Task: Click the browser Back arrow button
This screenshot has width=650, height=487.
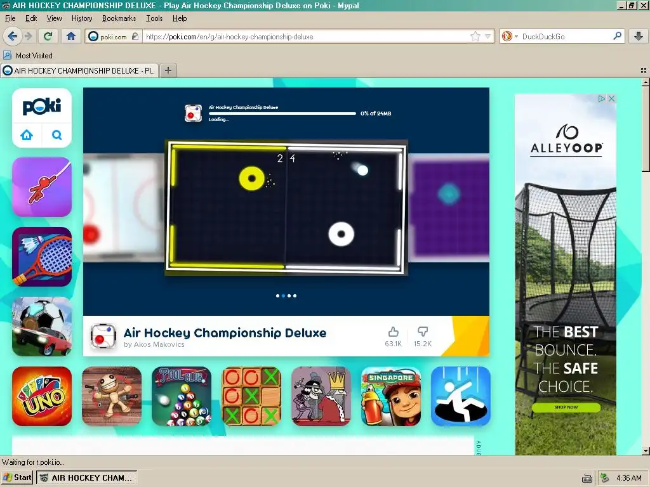Action: point(13,36)
